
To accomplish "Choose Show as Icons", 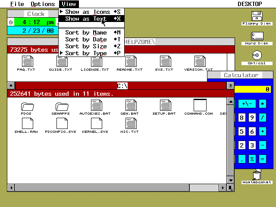I will click(x=91, y=12).
